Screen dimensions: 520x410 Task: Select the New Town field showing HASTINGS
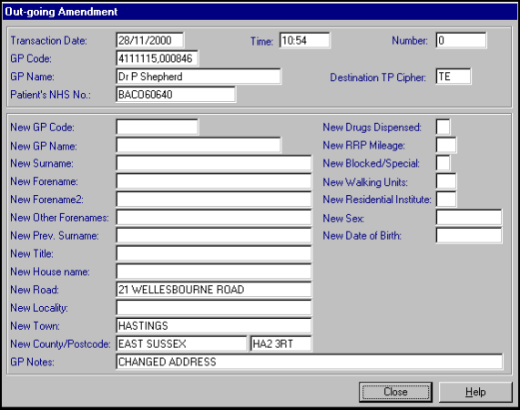tap(214, 325)
